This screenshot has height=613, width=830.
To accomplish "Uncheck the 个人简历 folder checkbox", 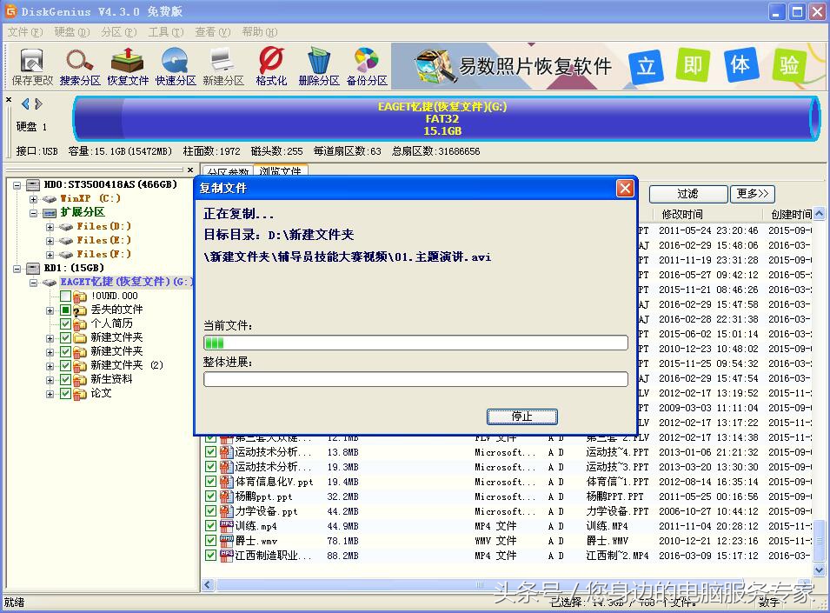I will (66, 323).
